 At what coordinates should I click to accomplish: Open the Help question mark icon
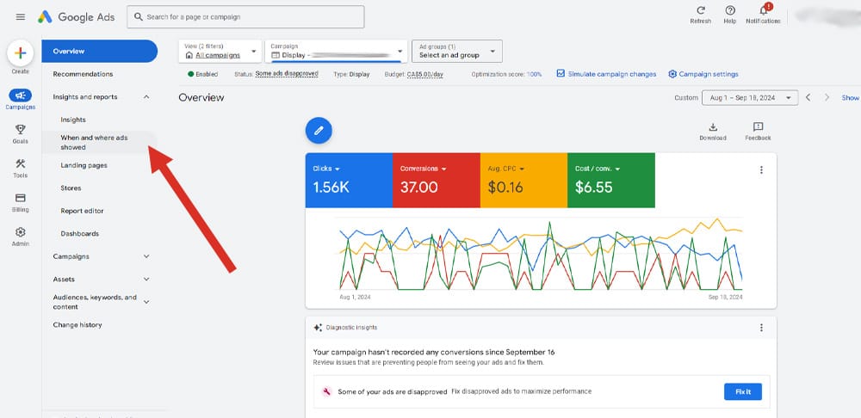pos(730,10)
